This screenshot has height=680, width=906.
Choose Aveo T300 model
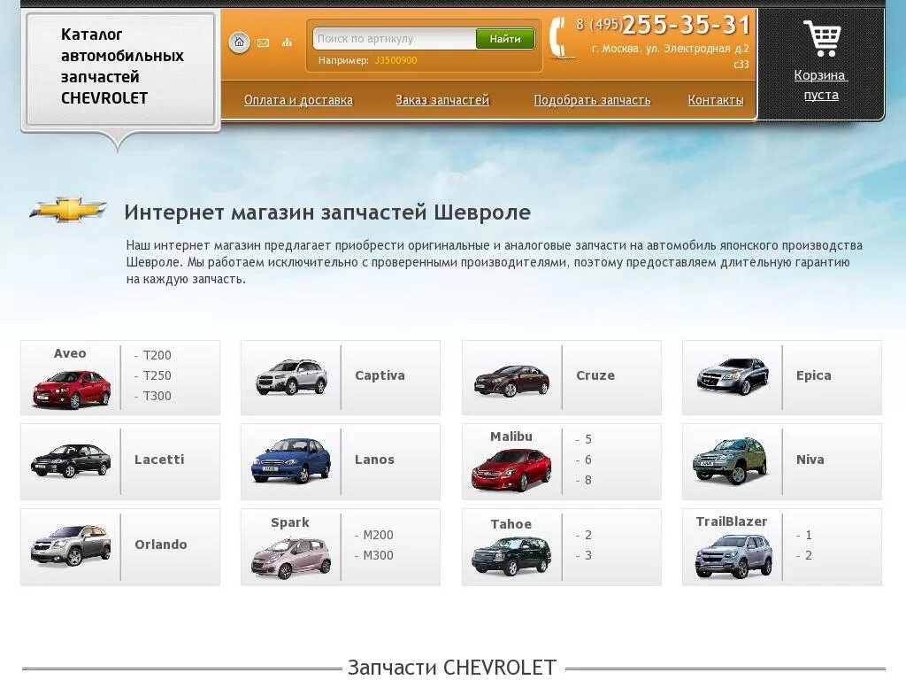157,396
